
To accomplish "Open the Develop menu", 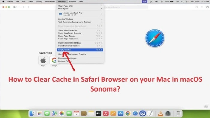I will pos(62,2).
